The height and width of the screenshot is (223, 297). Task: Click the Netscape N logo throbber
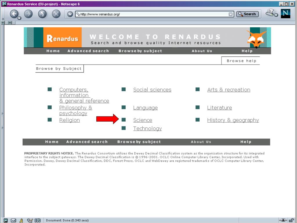[285, 13]
